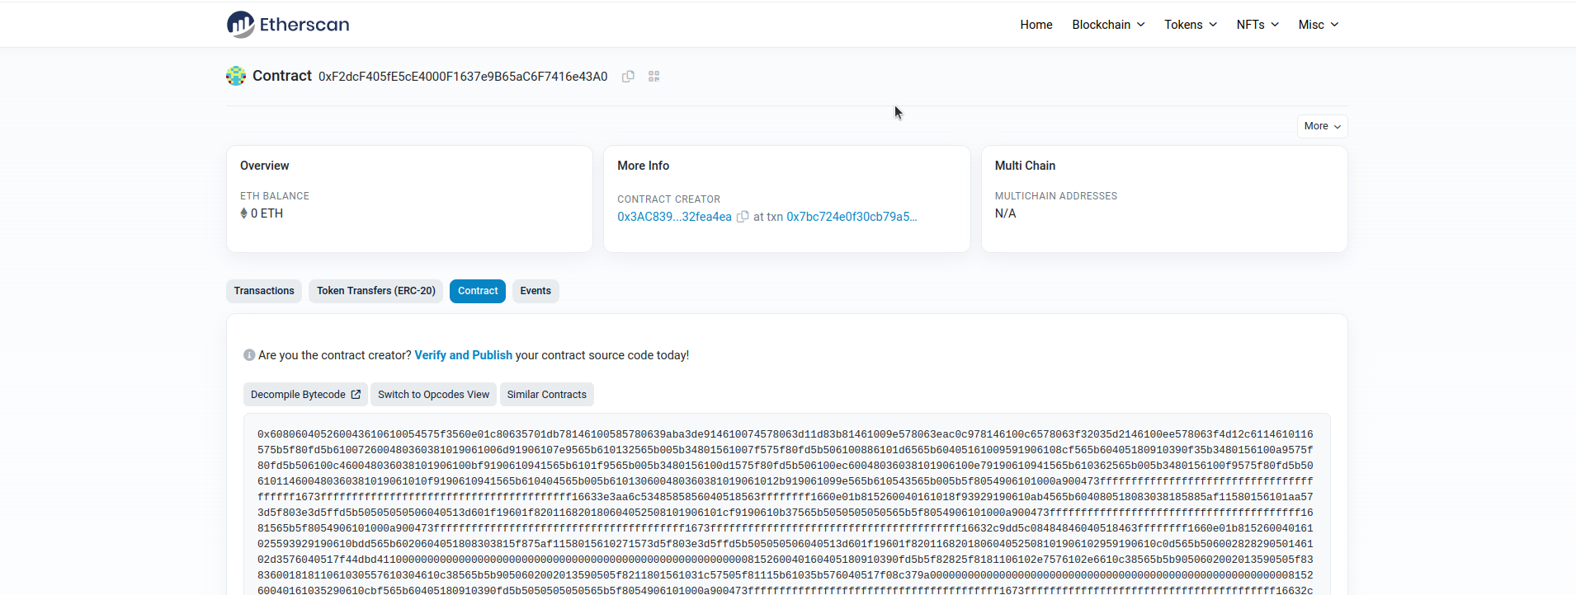Switch to Token Transfers (ERC-20) tab

[376, 291]
